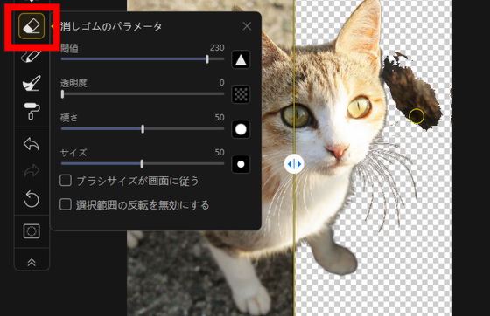Redo action with the forward arrow
The image size is (490, 316).
pos(31,171)
